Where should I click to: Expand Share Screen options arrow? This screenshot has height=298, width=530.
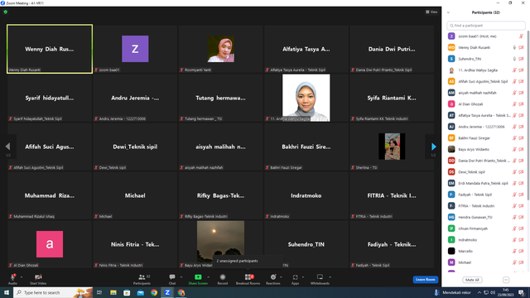coord(208,277)
